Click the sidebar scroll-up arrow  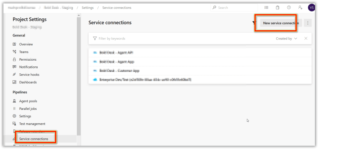tap(79, 15)
